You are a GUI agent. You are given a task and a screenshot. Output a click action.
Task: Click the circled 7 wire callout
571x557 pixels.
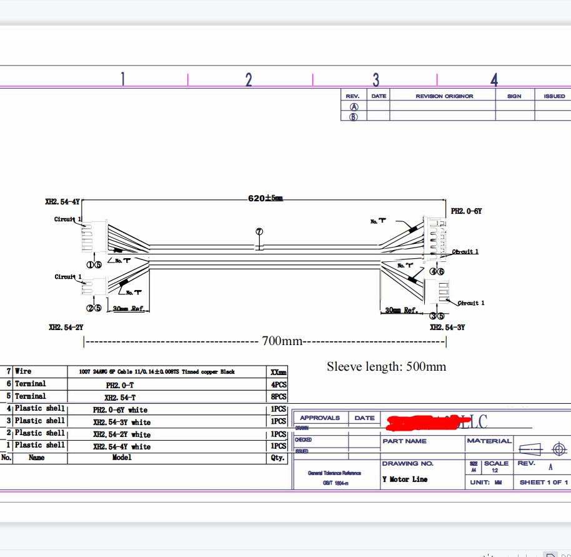259,231
